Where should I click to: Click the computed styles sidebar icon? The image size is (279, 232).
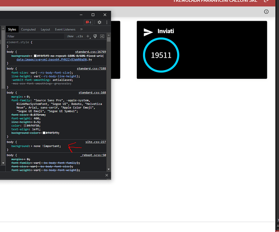pyautogui.click(x=102, y=36)
